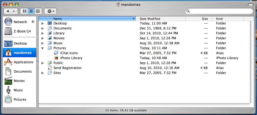Expand the Public folder row
Screen dimensions: 257x115
pos(43,63)
